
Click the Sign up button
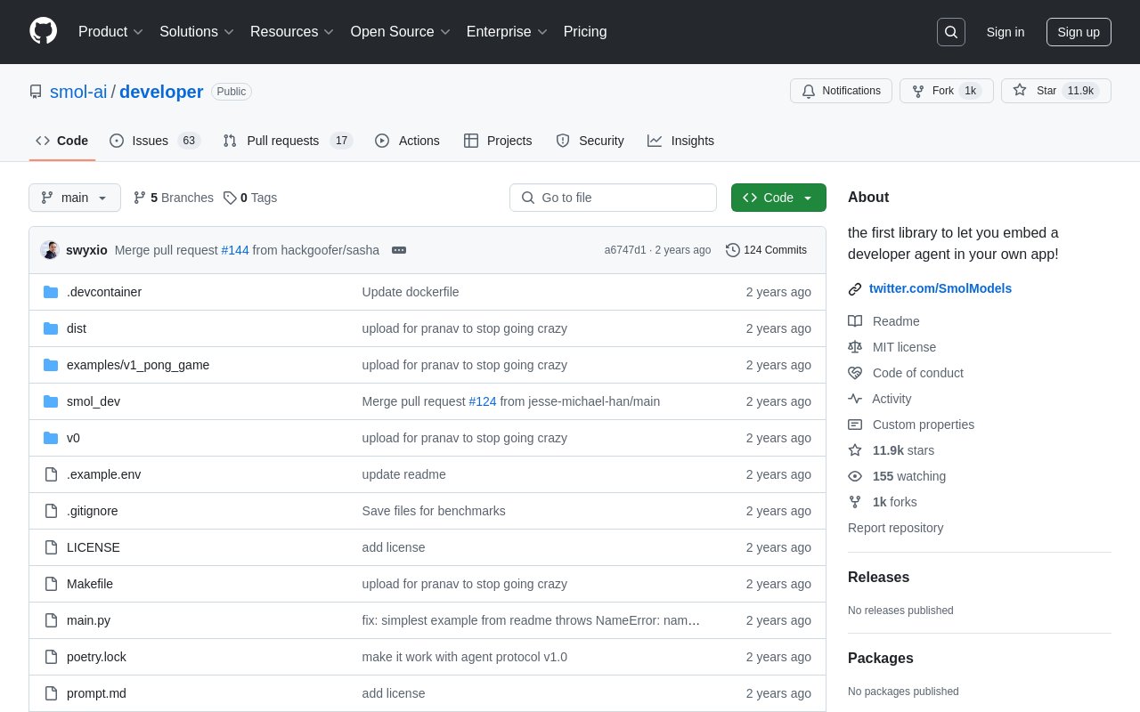(x=1079, y=32)
